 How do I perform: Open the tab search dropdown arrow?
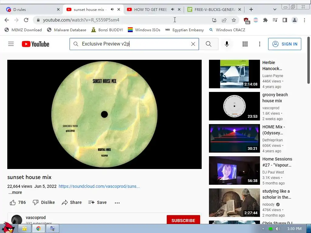(x=275, y=9)
